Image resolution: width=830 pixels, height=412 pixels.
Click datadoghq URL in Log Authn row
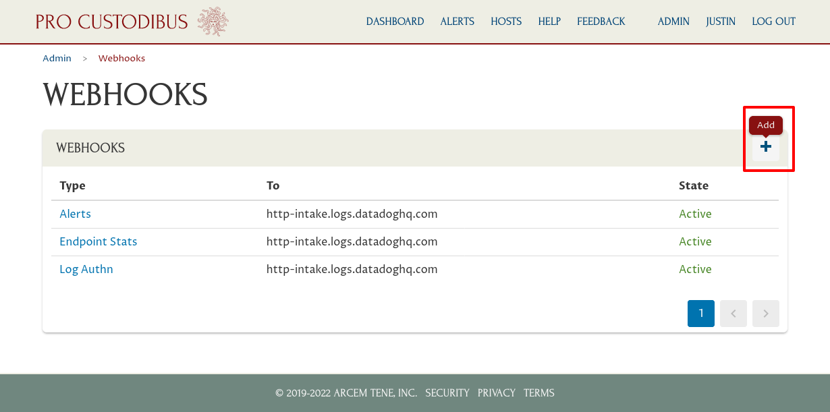click(352, 269)
